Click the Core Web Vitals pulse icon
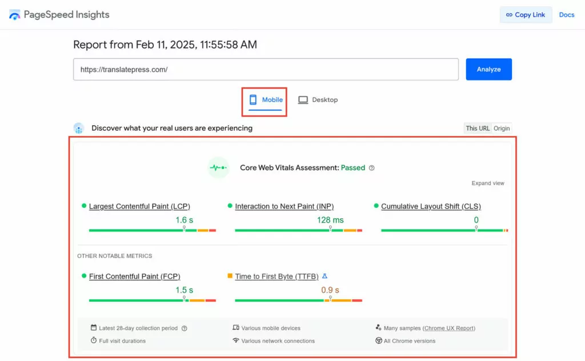 click(x=218, y=168)
